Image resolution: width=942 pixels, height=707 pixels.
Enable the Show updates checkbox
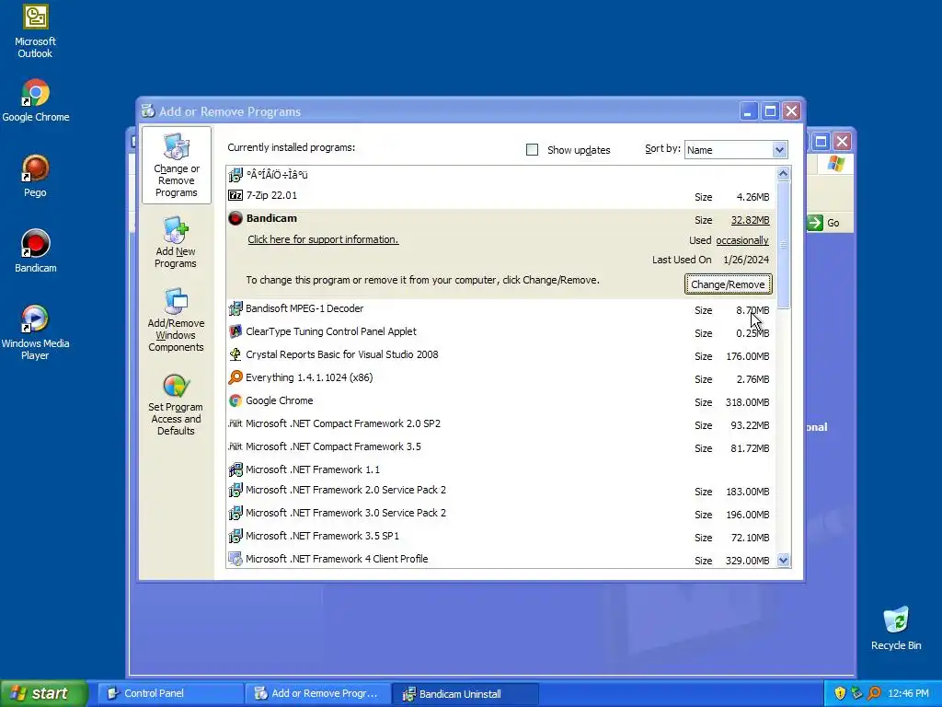(532, 150)
